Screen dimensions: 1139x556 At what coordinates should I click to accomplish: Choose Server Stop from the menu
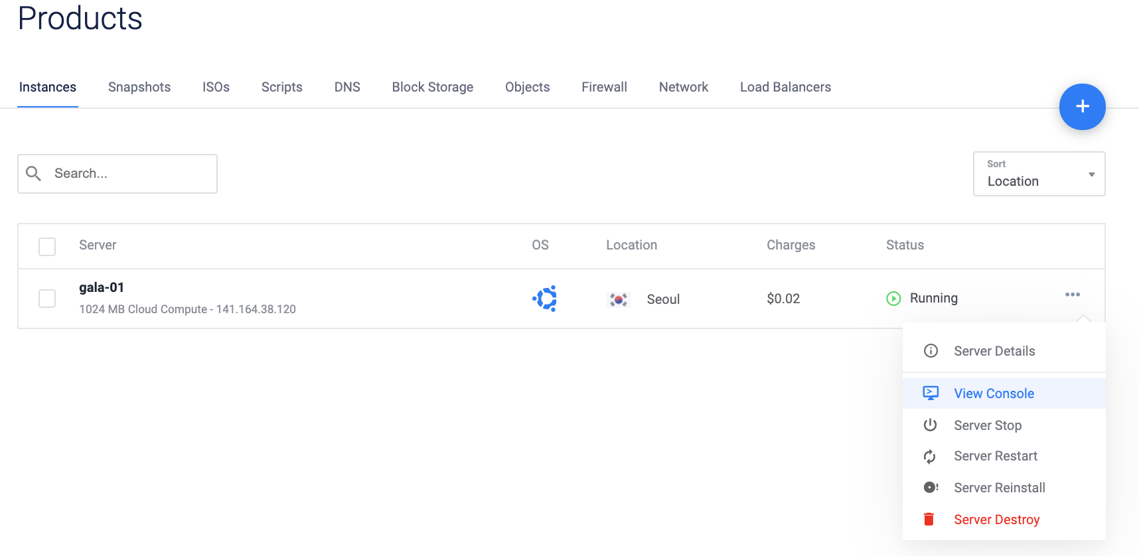1004,425
